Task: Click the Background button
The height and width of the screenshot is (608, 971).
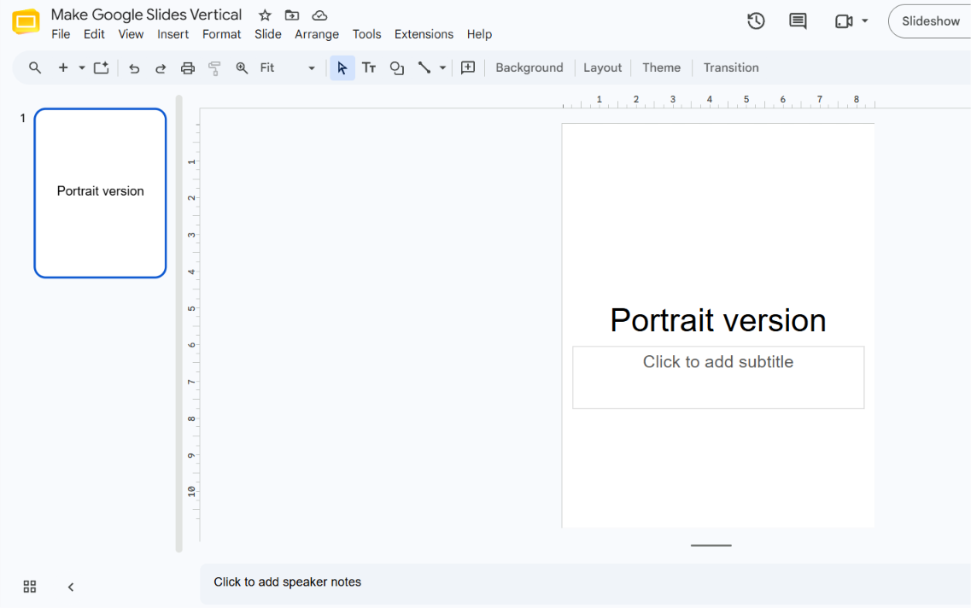Action: [529, 67]
